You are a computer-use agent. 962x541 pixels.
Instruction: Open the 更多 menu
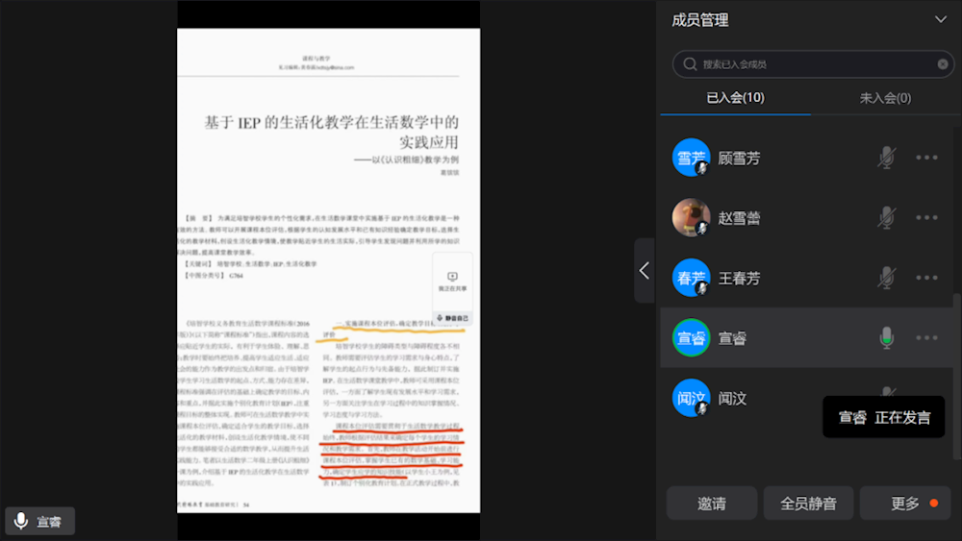tap(905, 504)
